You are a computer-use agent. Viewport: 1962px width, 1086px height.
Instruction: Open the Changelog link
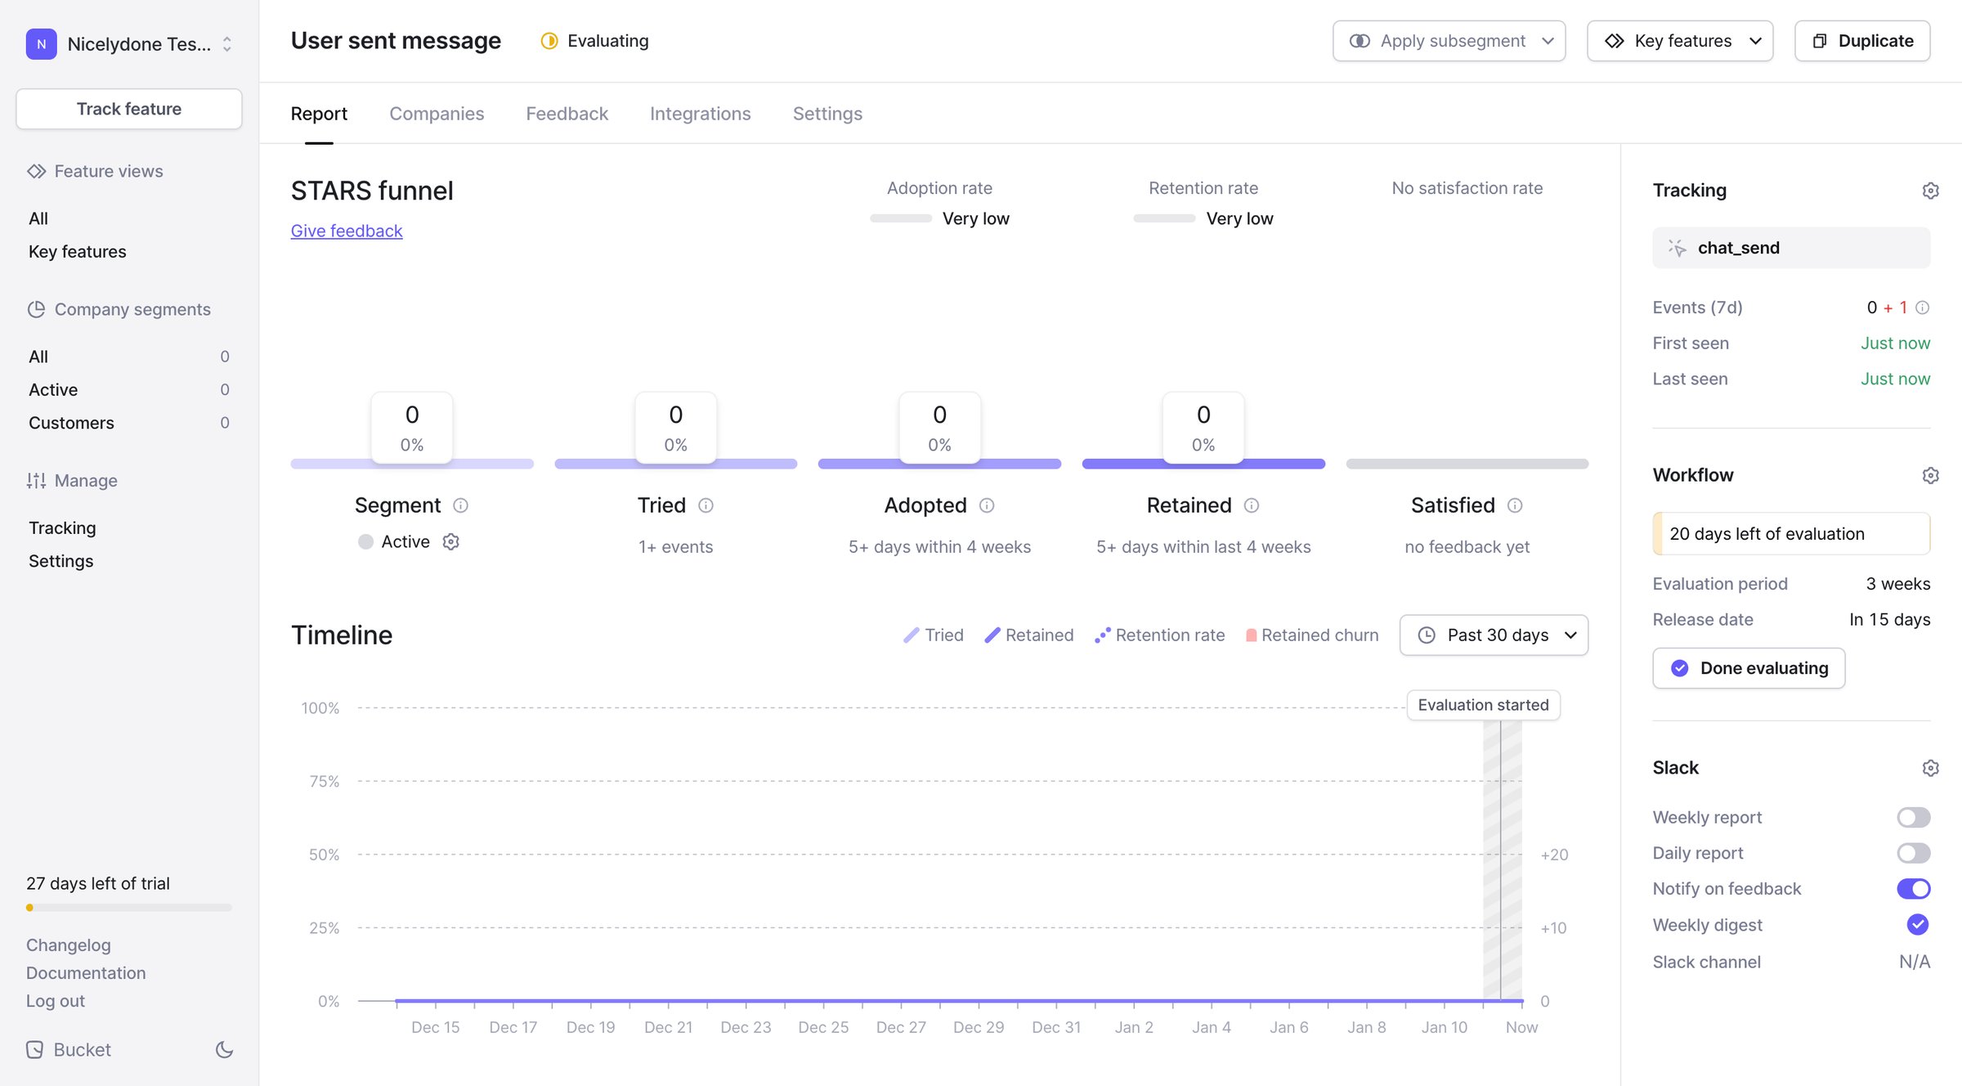coord(69,945)
